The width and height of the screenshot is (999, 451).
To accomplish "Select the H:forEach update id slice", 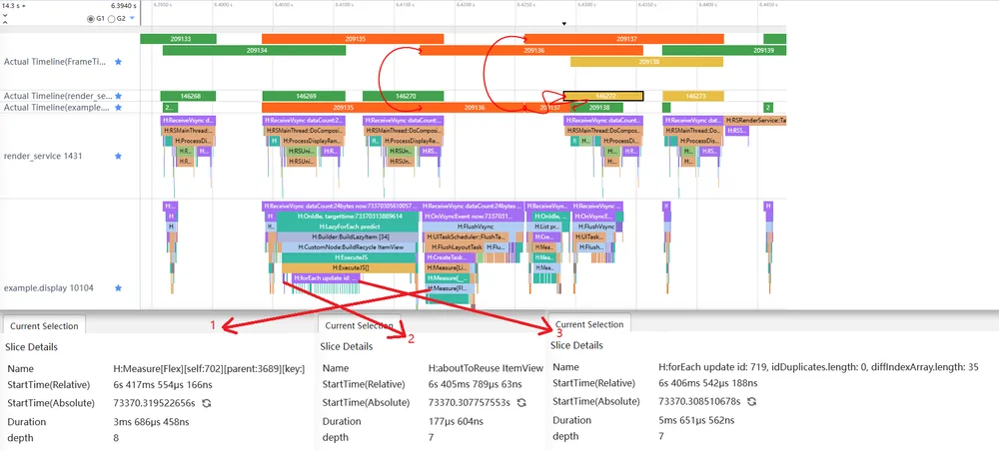I will click(326, 278).
